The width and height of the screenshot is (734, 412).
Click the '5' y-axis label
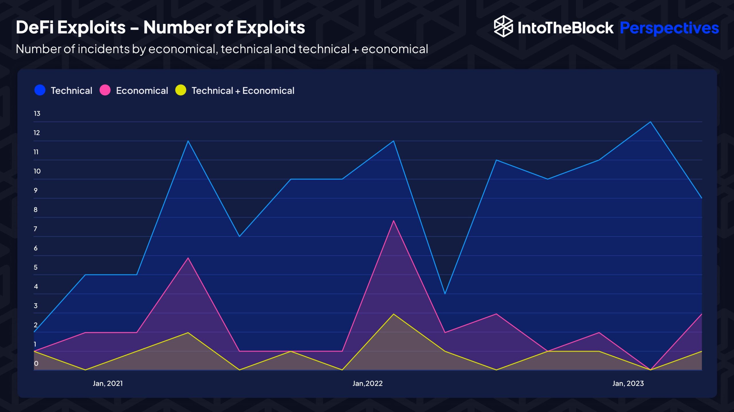(36, 267)
